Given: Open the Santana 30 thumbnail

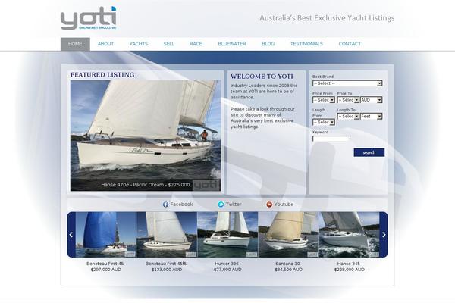Looking at the screenshot, I should (288, 235).
